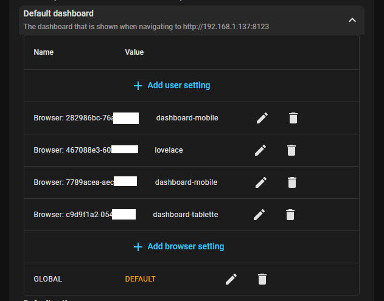Select the orange DEFAULT value text
This screenshot has width=384, height=301.
tap(140, 279)
